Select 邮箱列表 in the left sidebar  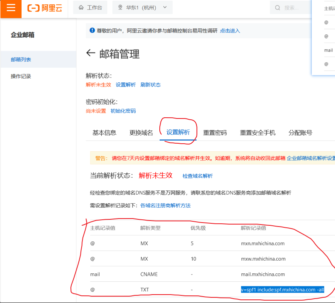pos(38,59)
